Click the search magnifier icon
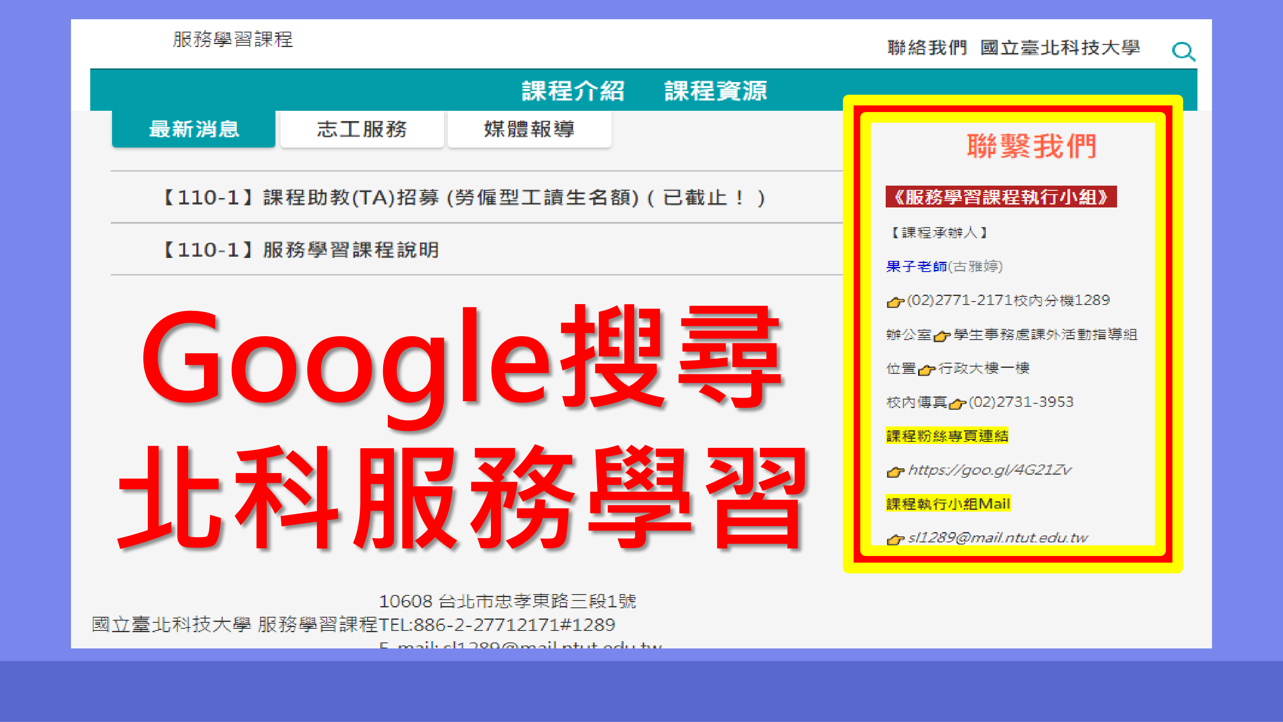1283x722 pixels. pos(1183,51)
